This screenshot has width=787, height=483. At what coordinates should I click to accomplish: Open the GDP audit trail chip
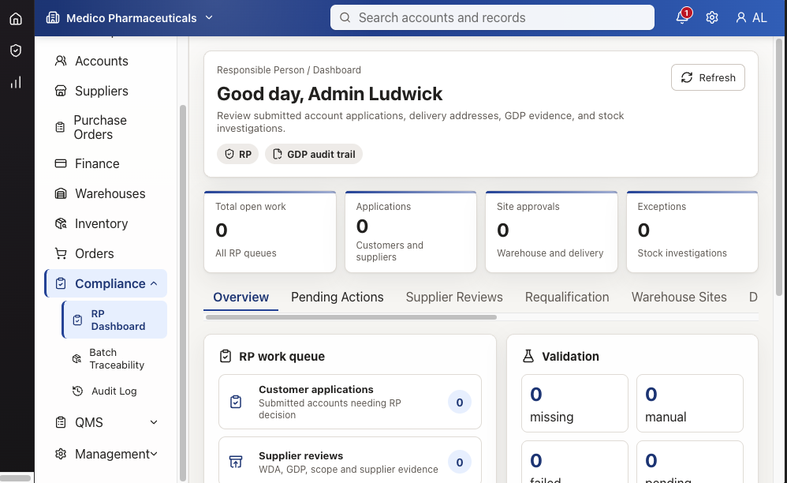click(314, 154)
